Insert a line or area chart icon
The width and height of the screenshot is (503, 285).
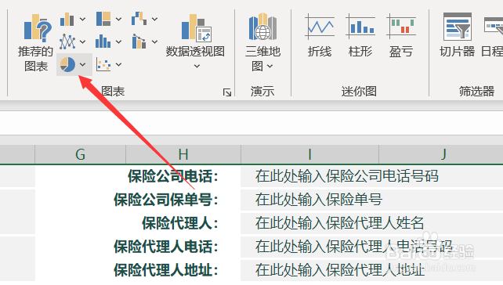67,41
